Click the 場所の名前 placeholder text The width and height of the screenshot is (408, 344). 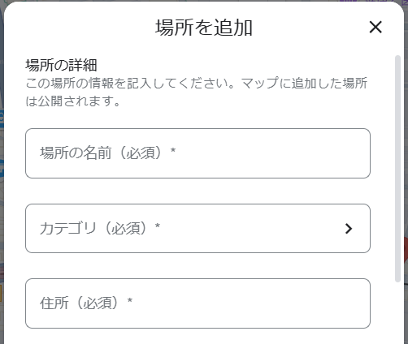[108, 153]
